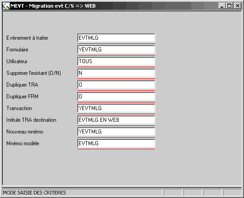Click the window title bar text
This screenshot has width=244, height=198.
click(53, 6)
